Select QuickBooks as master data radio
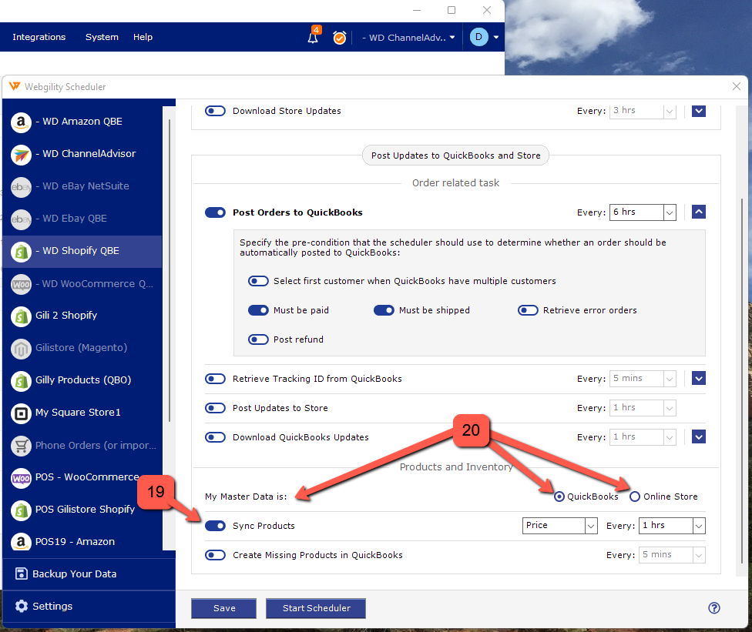 click(x=559, y=497)
